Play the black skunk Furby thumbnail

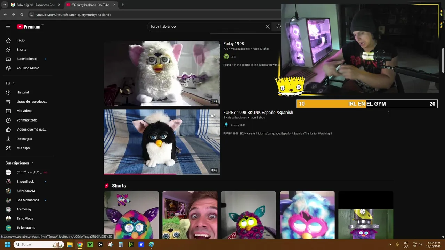162,142
